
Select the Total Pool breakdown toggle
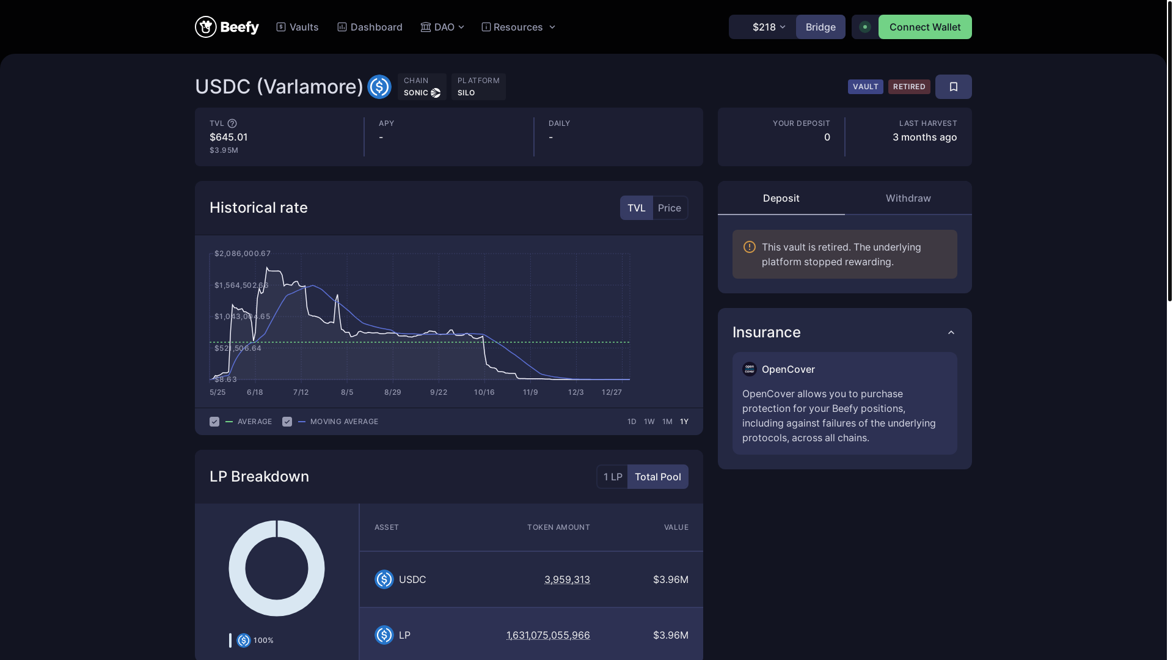point(658,477)
